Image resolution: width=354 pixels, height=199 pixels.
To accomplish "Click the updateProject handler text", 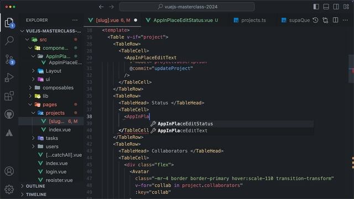I will (x=172, y=69).
